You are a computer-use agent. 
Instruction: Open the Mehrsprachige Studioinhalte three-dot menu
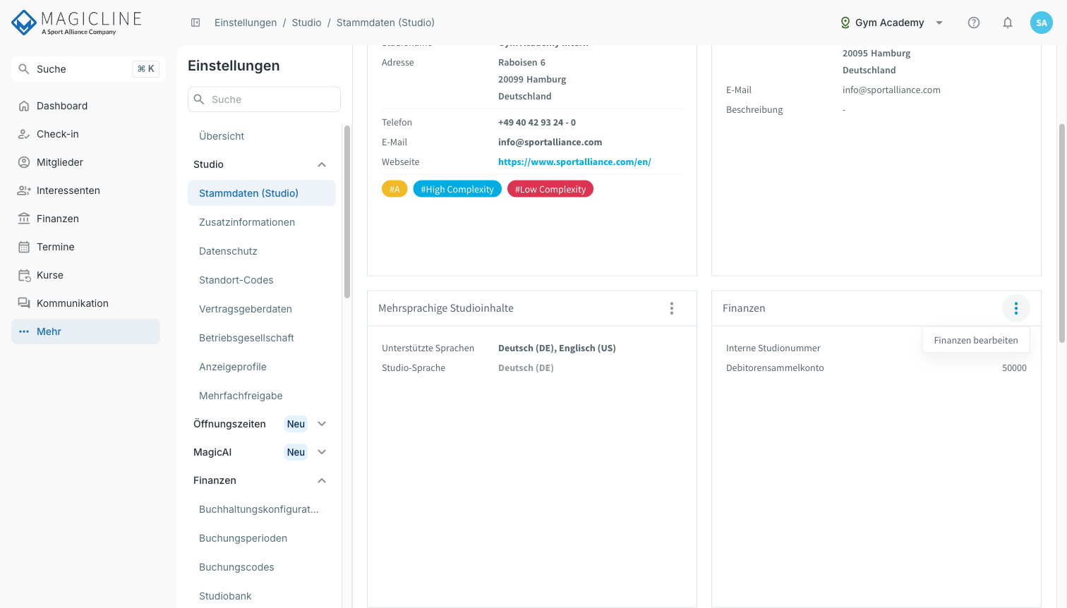672,308
